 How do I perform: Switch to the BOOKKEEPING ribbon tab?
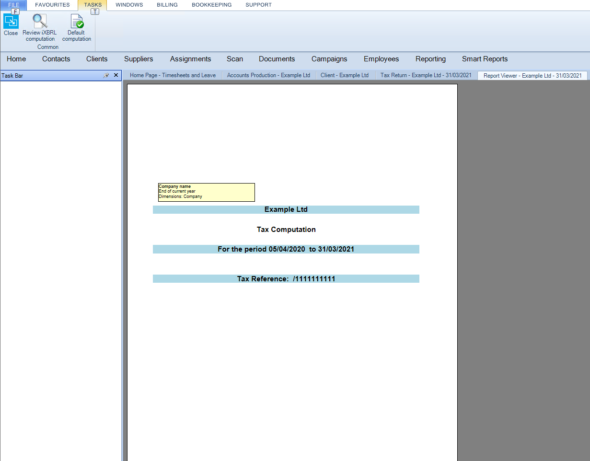pyautogui.click(x=211, y=5)
